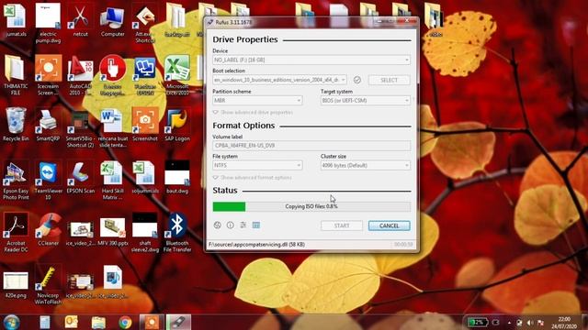Open the File system NTFS dropdown
Image resolution: width=588 pixels, height=330 pixels.
pyautogui.click(x=257, y=165)
